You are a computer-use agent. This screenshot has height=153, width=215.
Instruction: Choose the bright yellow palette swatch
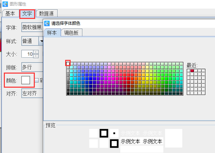pos(147,79)
